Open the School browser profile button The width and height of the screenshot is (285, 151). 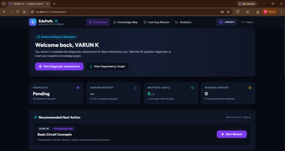click(269, 12)
